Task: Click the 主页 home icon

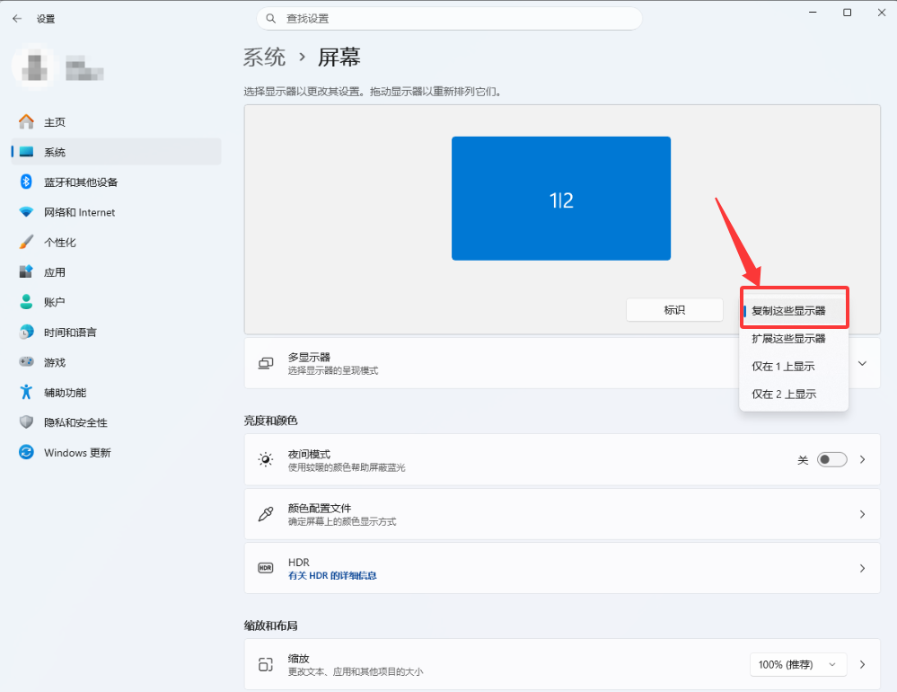Action: pyautogui.click(x=26, y=122)
